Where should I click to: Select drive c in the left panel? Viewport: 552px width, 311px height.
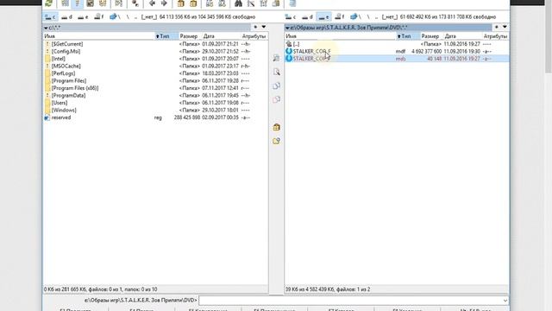click(x=50, y=16)
